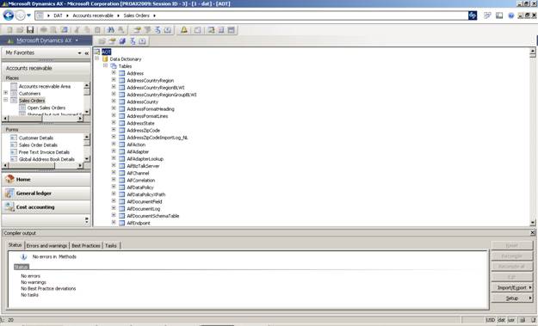This screenshot has height=326, width=538.
Task: Click the Import/Export button
Action: click(x=512, y=287)
